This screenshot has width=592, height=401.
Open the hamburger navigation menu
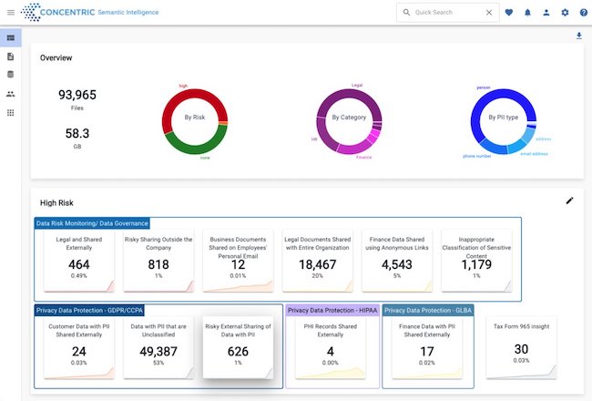tap(10, 13)
